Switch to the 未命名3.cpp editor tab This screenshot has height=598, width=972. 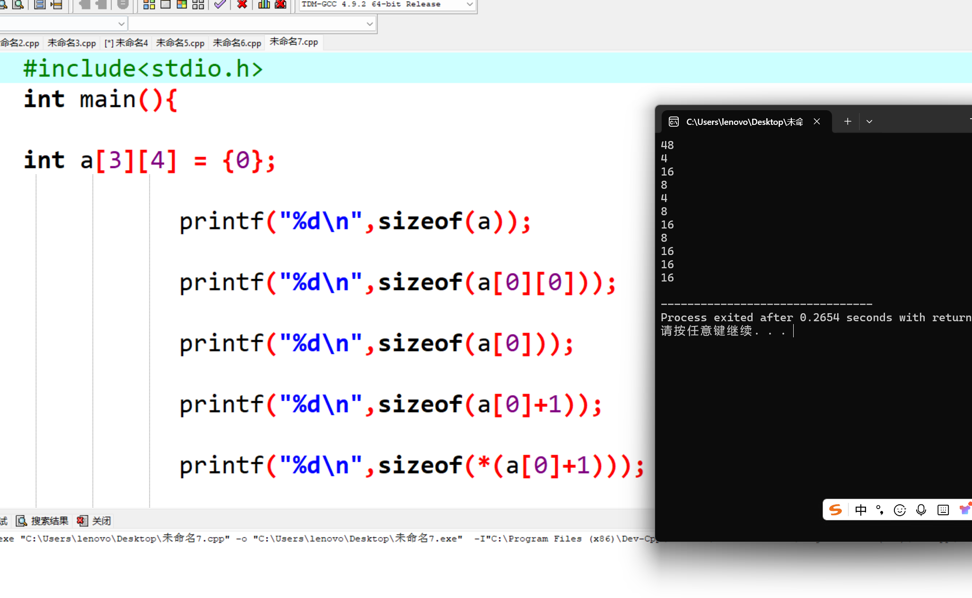click(x=72, y=43)
